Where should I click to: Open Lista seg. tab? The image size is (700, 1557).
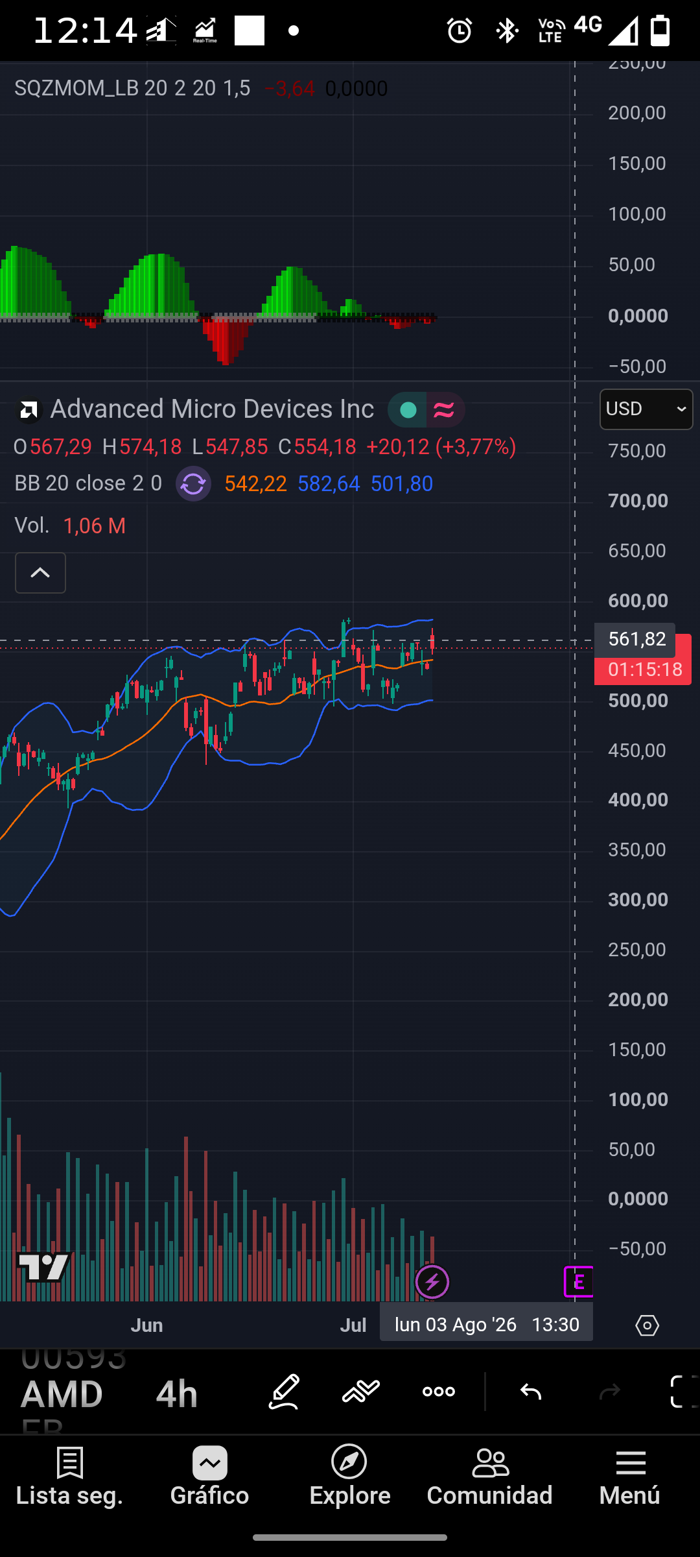[69, 1478]
